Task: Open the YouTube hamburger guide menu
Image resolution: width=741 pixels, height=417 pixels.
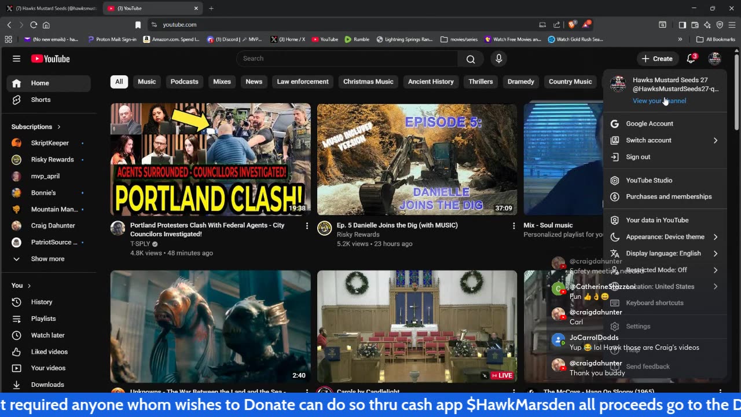Action: pos(16,58)
